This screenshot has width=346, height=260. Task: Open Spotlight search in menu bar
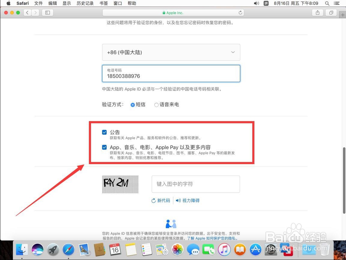tap(327, 3)
